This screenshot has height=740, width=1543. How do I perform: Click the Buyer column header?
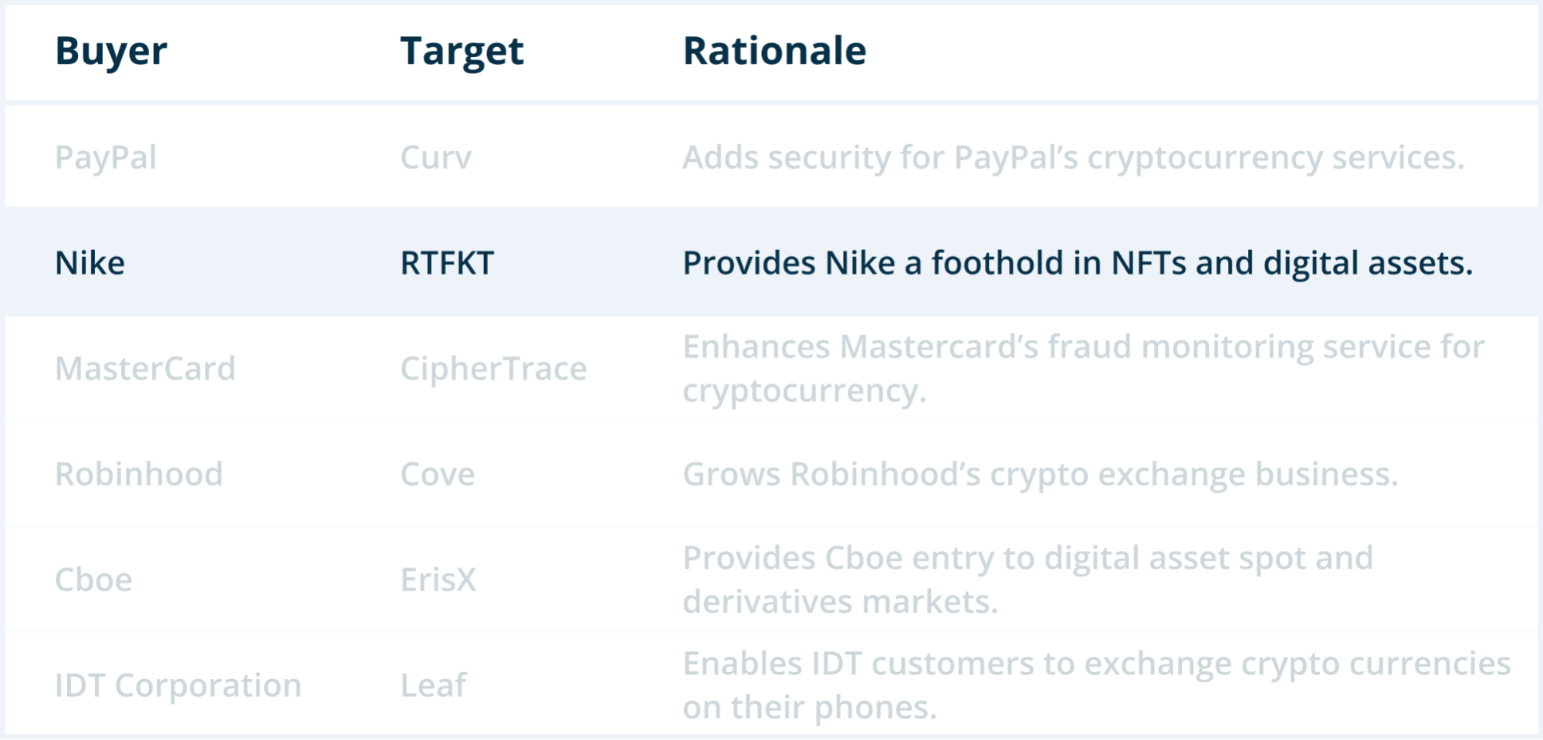pos(111,52)
